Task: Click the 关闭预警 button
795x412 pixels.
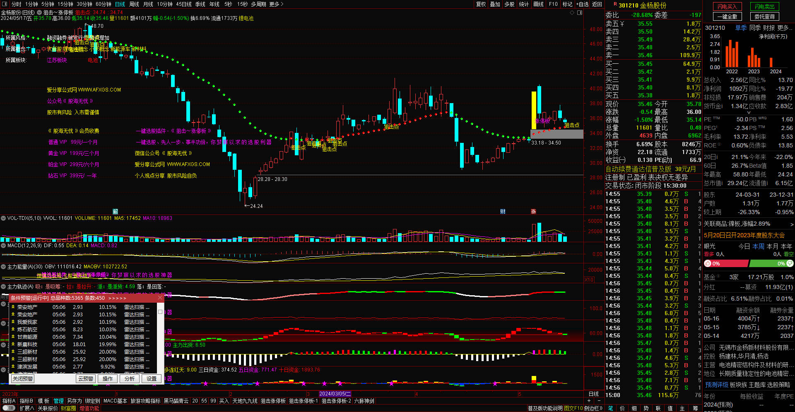Action: (23, 378)
